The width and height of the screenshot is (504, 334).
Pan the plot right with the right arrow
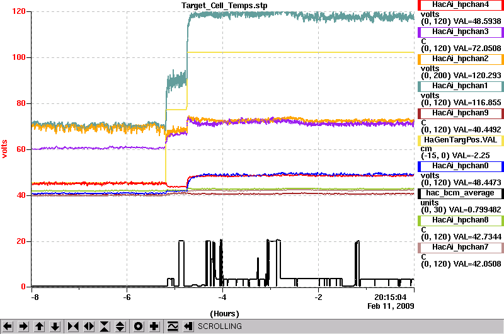tap(23, 326)
